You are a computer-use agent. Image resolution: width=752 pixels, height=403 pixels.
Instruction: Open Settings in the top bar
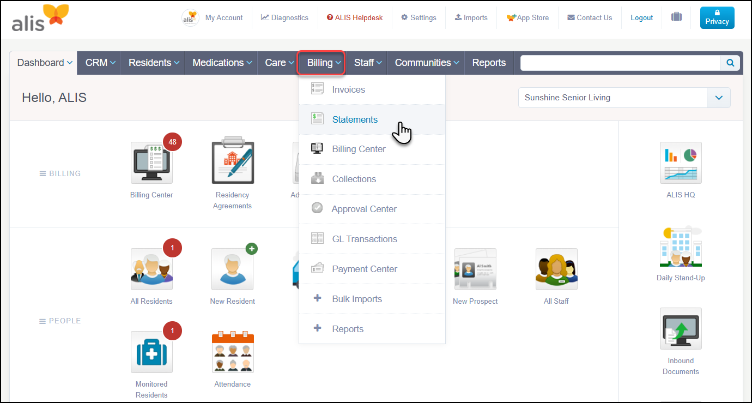coord(419,17)
